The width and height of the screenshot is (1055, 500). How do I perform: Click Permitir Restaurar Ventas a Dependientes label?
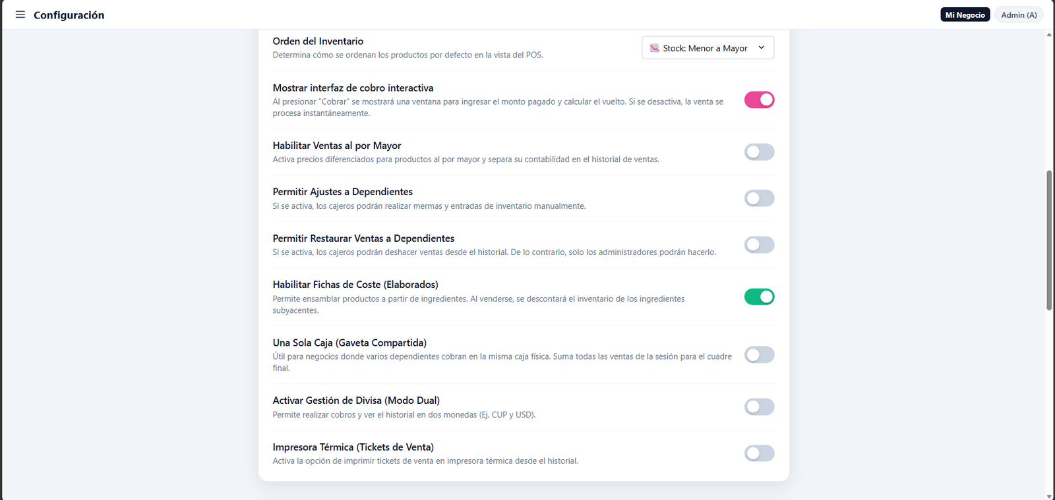click(x=363, y=238)
